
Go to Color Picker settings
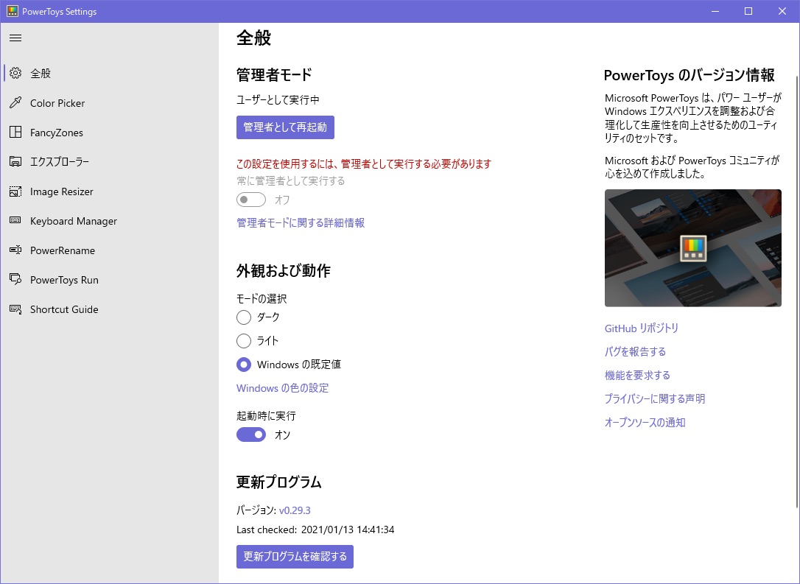109,102
